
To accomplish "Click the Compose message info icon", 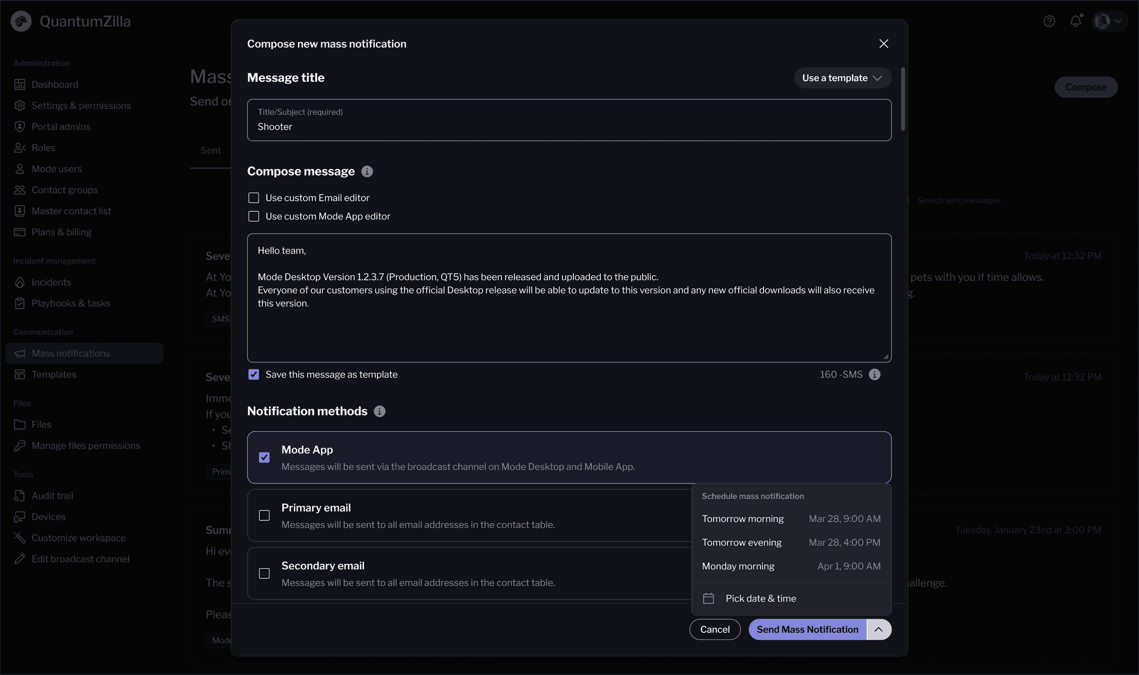I will [367, 171].
